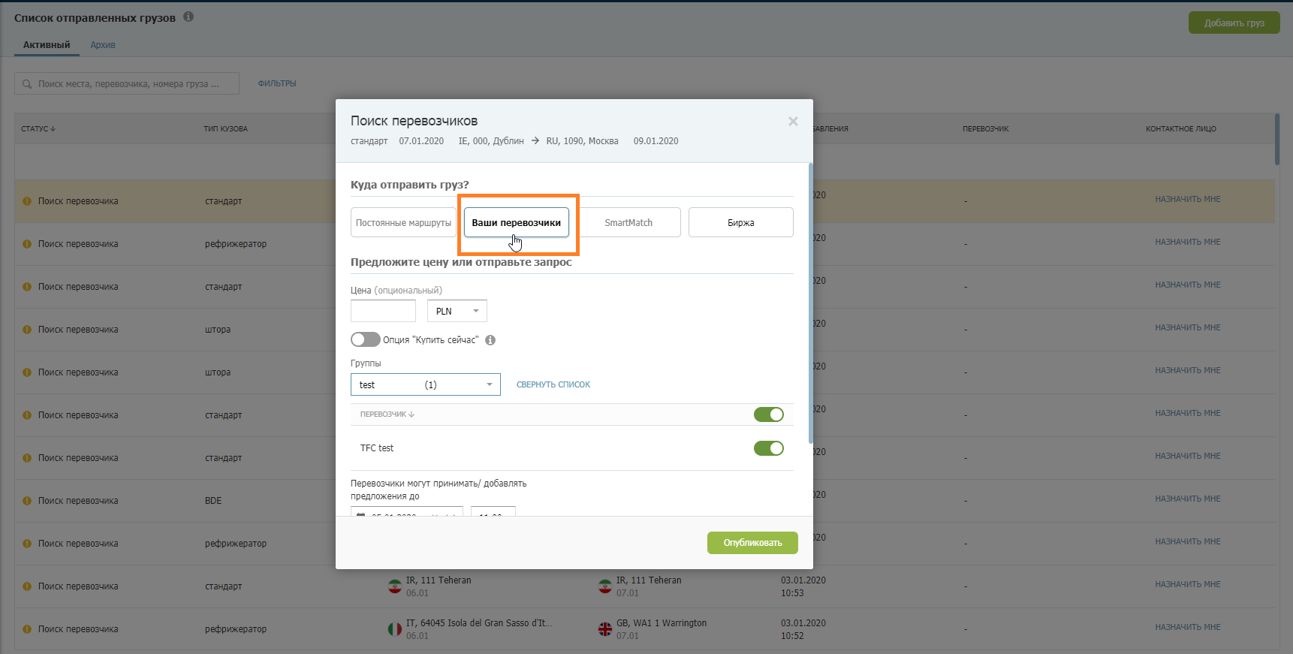The width and height of the screenshot is (1293, 654).
Task: Click "ТИП КУЗОВА" column header
Action: (225, 129)
